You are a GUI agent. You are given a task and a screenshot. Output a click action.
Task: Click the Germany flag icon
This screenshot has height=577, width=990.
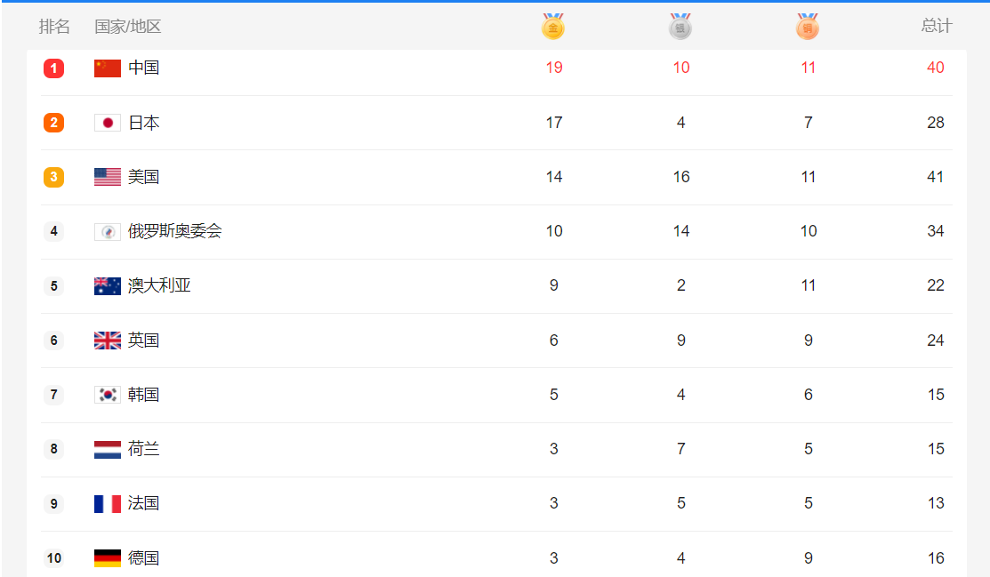[x=108, y=558]
